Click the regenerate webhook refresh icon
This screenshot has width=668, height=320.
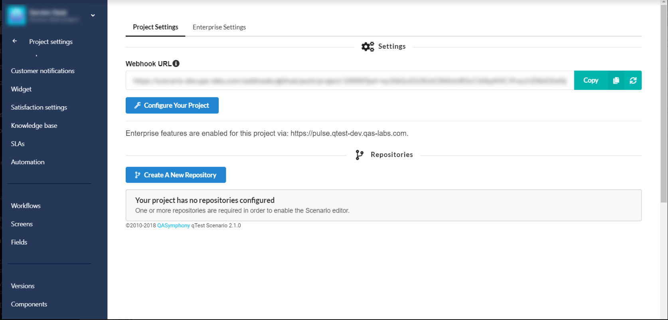click(633, 81)
